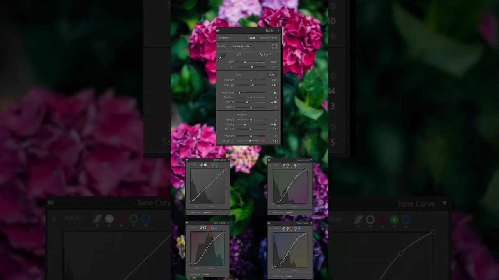Collapse the green-channel Tone Curve panel triangle
The width and height of the screenshot is (499, 280).
(311, 160)
